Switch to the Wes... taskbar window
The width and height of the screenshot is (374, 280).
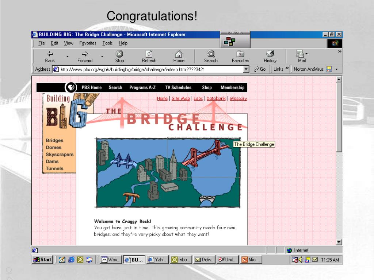(x=111, y=260)
